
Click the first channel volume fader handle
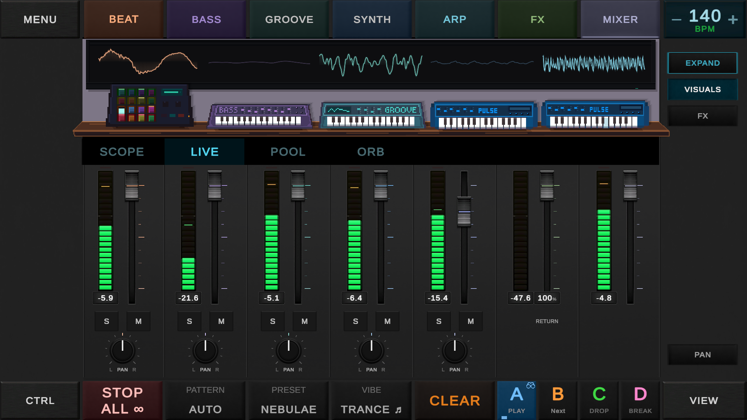[132, 186]
